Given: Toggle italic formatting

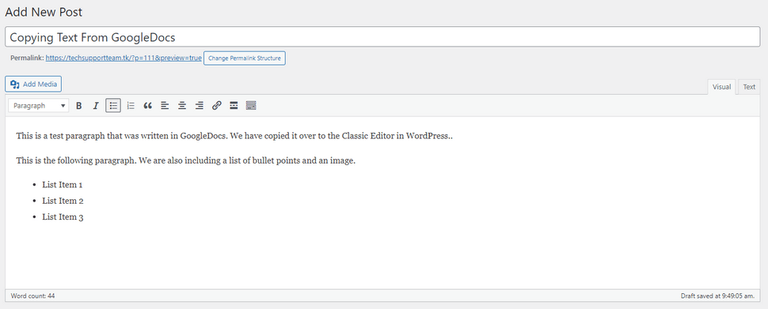Looking at the screenshot, I should 96,106.
